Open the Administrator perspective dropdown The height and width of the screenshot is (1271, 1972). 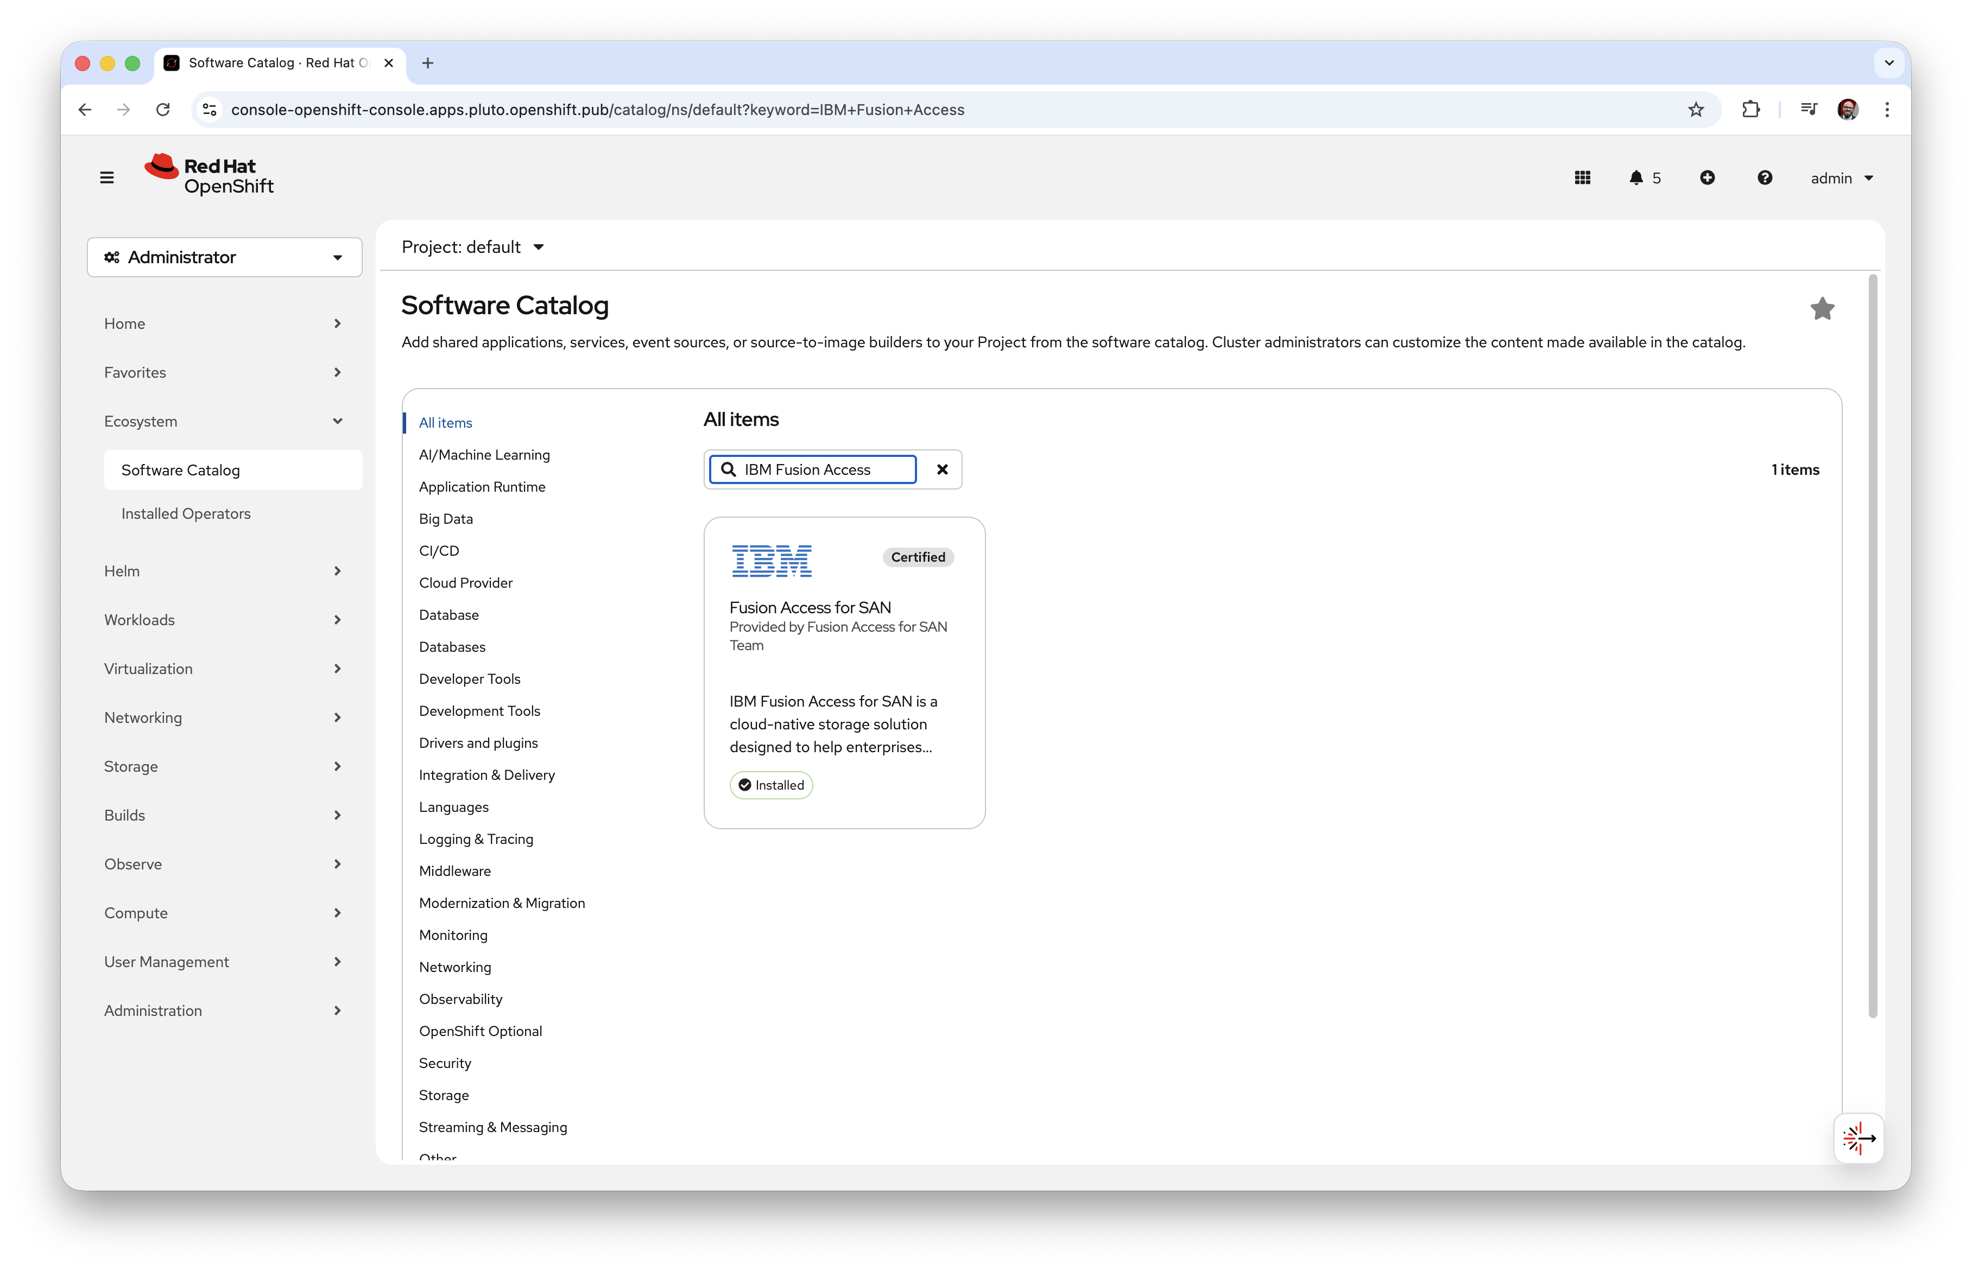pyautogui.click(x=225, y=257)
